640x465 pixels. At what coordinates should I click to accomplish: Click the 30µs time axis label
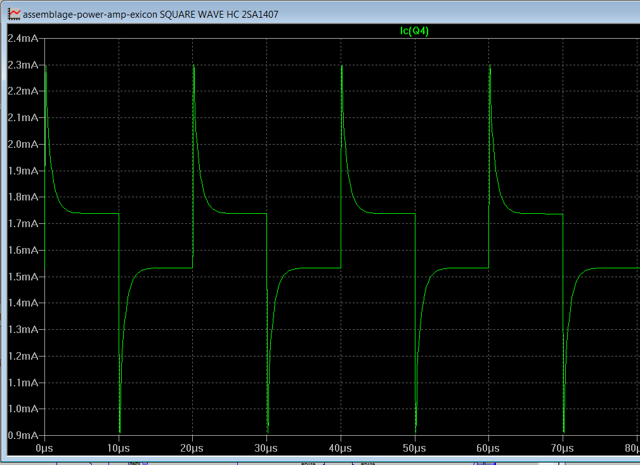point(266,449)
